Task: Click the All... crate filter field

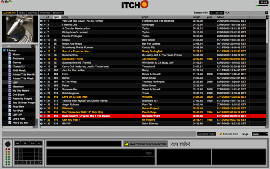Action: [x=16, y=46]
